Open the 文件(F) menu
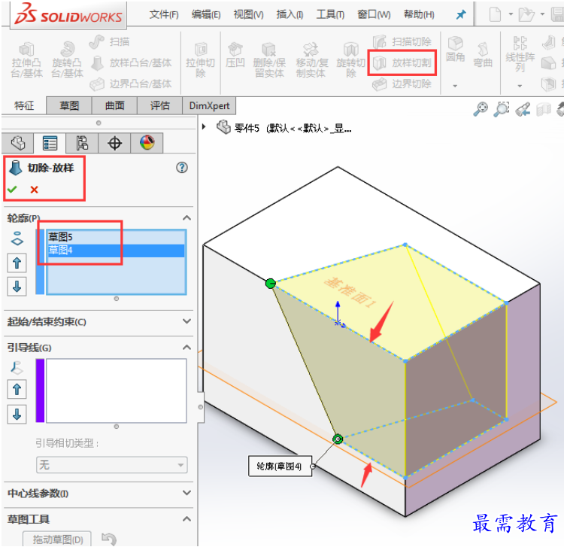The height and width of the screenshot is (547, 564). pyautogui.click(x=164, y=15)
